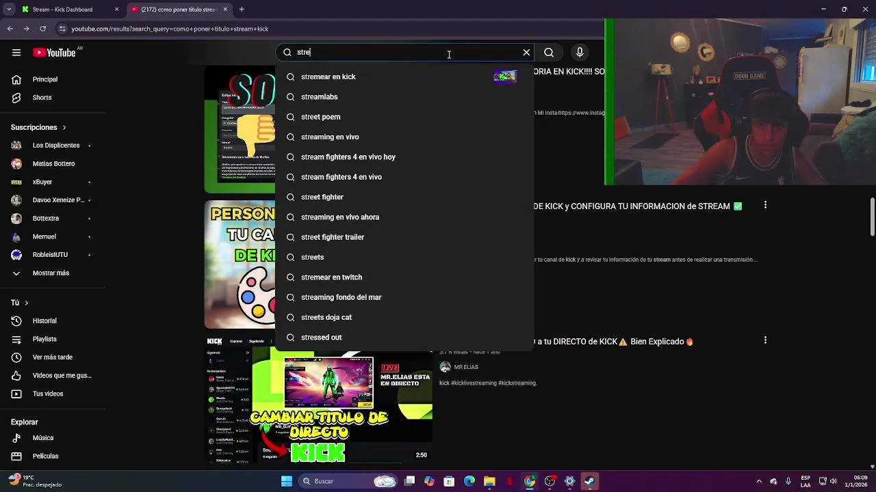Choose suggestion 'streaming en vivo ahora'
This screenshot has width=876, height=492.
(404, 217)
